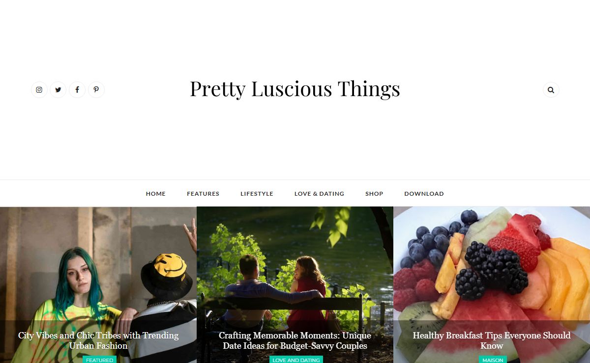Open City Vibes and Chic Tribes article
Viewport: 590px width, 363px height.
(x=98, y=340)
